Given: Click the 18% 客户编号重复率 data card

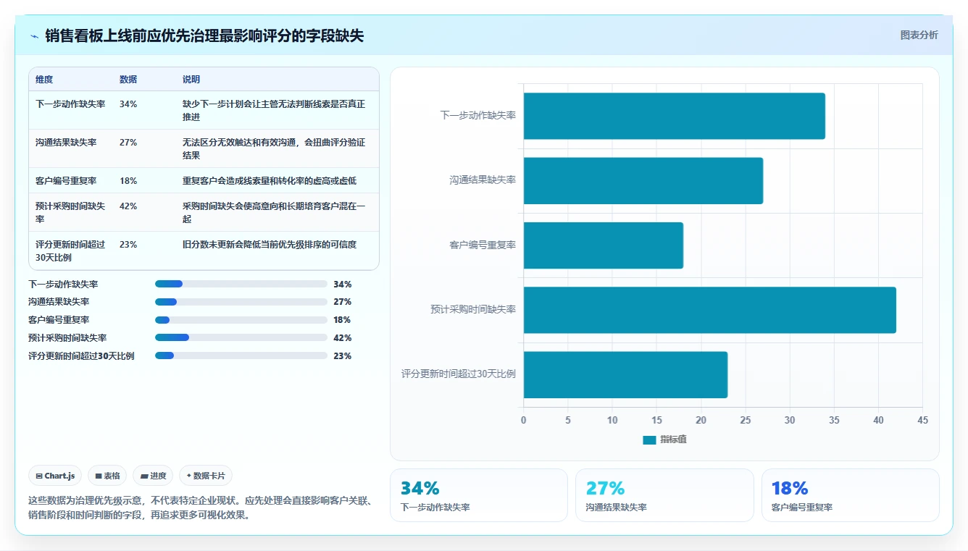Looking at the screenshot, I should tap(851, 495).
